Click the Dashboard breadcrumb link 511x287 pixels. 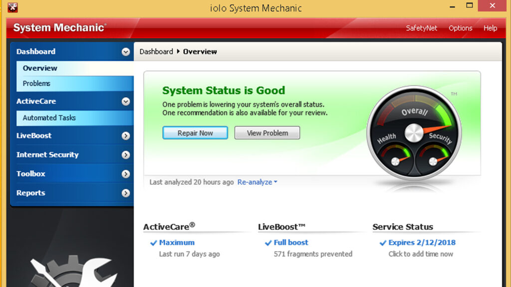click(x=156, y=52)
